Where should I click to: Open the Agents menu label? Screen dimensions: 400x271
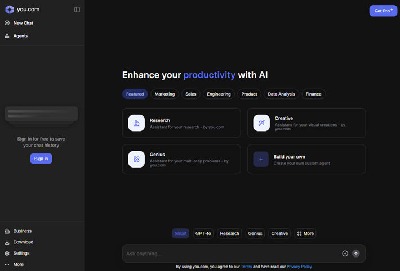20,35
